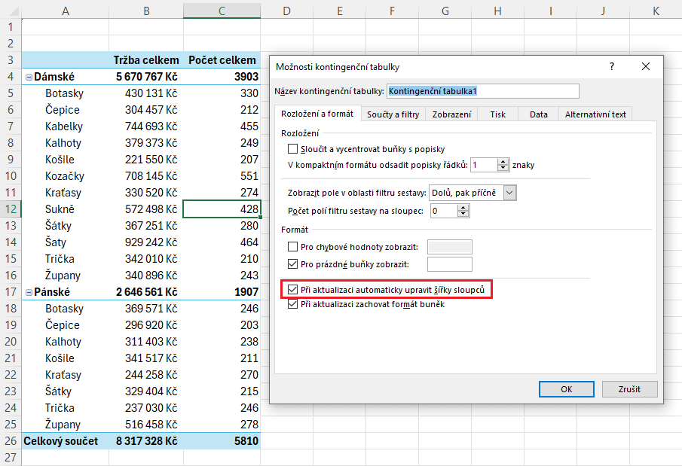
Task: Select column B header
Action: (x=145, y=10)
